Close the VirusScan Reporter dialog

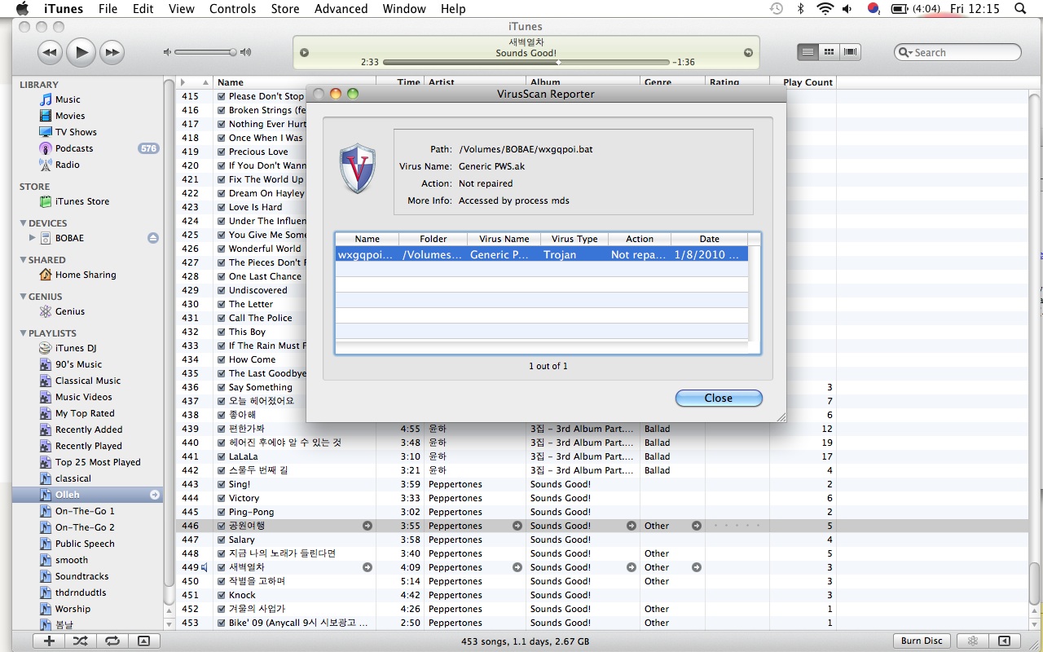pos(718,398)
